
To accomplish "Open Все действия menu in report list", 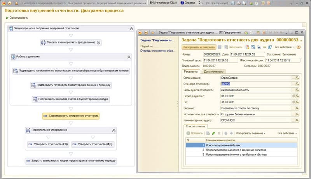I will click(287, 133).
